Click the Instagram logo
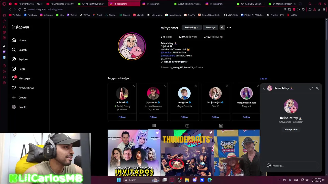The image size is (328, 184). [x=20, y=27]
